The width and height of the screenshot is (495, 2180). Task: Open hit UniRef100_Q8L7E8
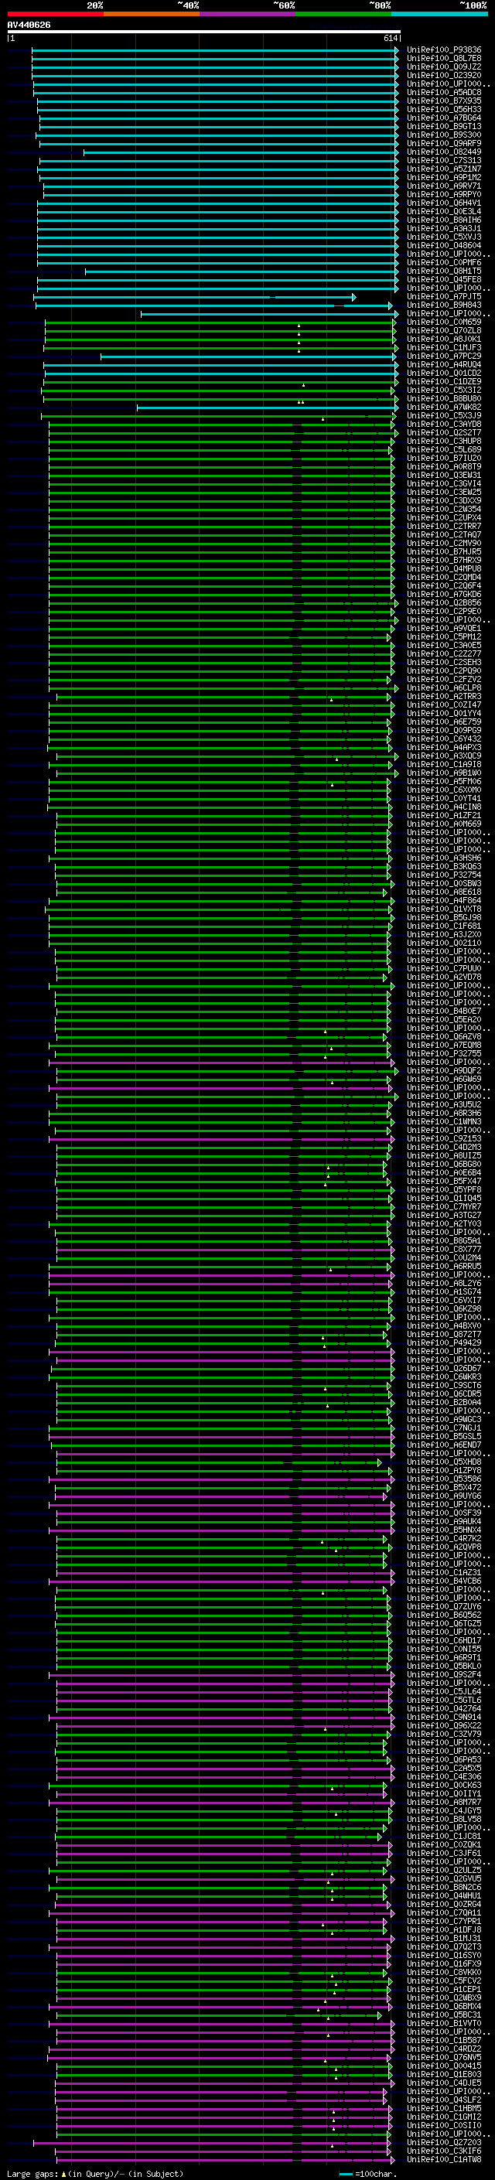coord(444,59)
